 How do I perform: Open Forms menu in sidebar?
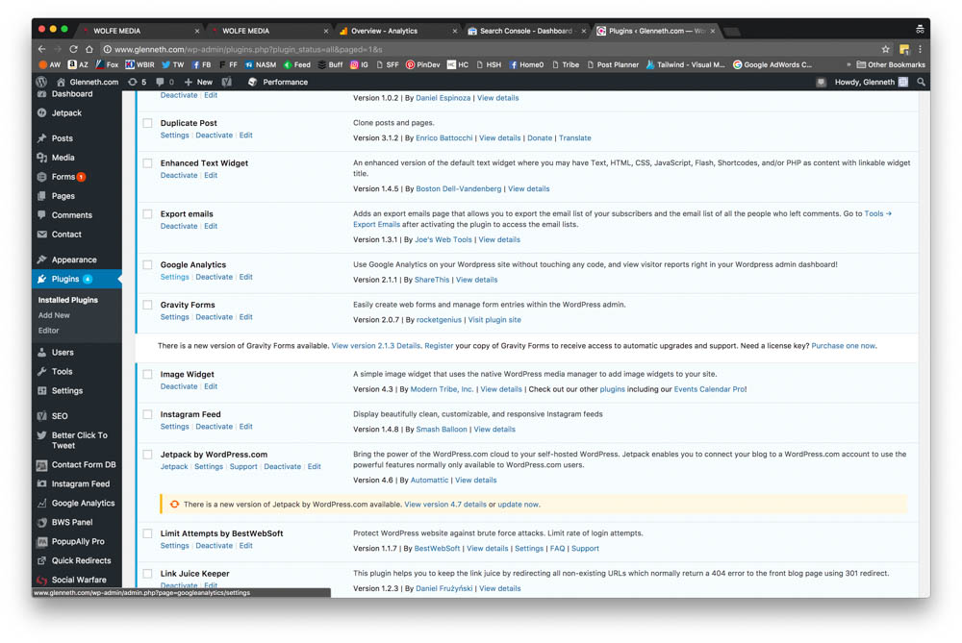click(x=63, y=177)
